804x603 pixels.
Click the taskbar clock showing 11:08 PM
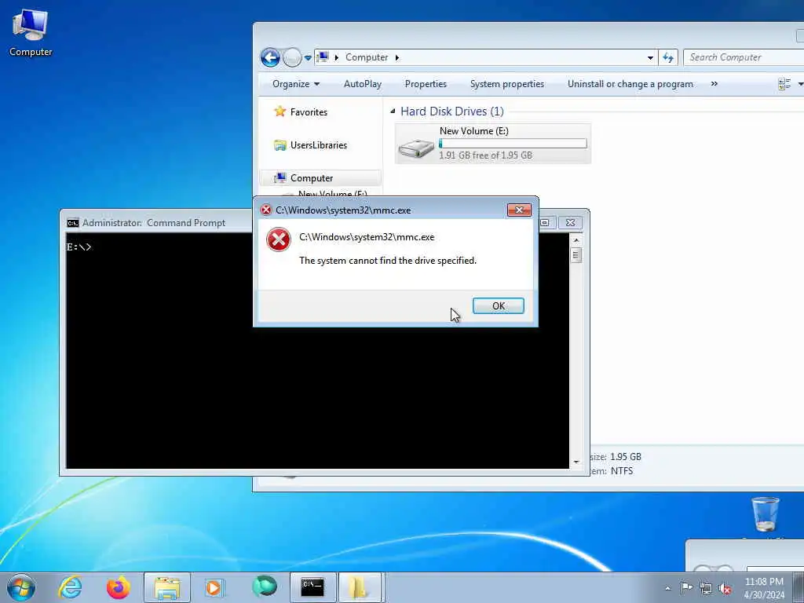pos(764,587)
